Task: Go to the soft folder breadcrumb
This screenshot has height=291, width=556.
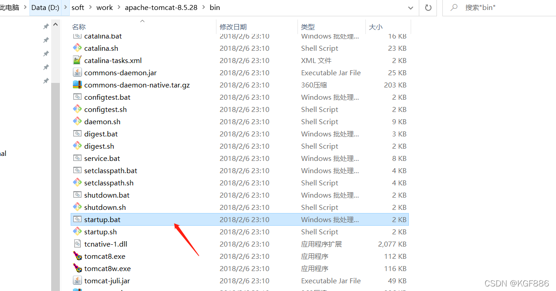Action: 78,8
